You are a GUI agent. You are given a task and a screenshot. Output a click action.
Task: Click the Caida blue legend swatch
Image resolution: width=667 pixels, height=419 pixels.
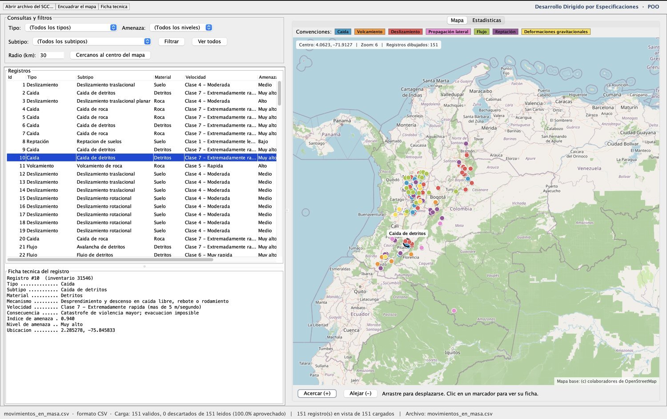tap(343, 32)
